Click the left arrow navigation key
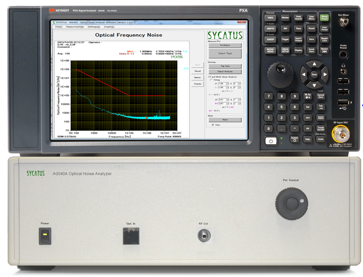 [x=304, y=74]
